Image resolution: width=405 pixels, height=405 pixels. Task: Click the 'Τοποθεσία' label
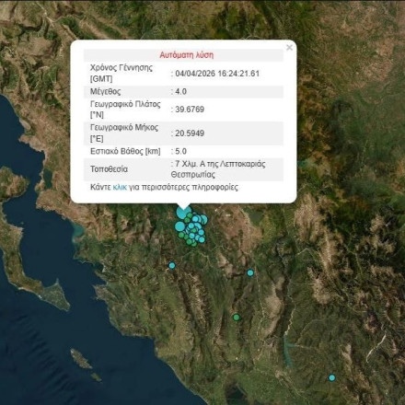click(x=109, y=169)
